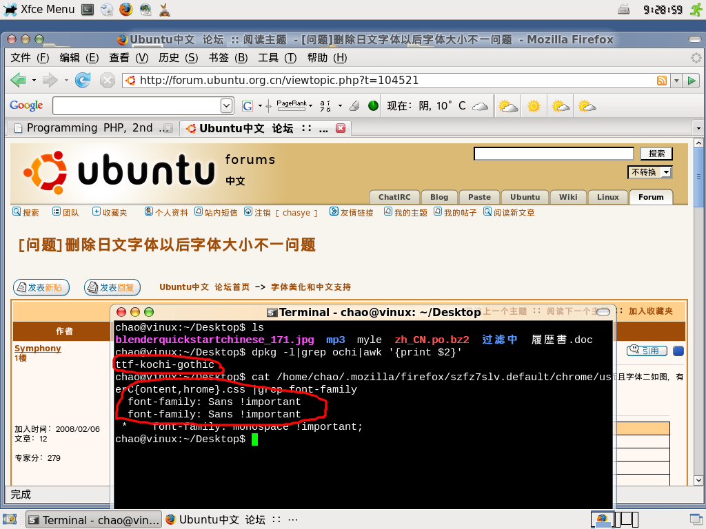Viewport: 706px width, 529px height.
Task: Click the printer icon in the panel
Action: click(x=623, y=9)
